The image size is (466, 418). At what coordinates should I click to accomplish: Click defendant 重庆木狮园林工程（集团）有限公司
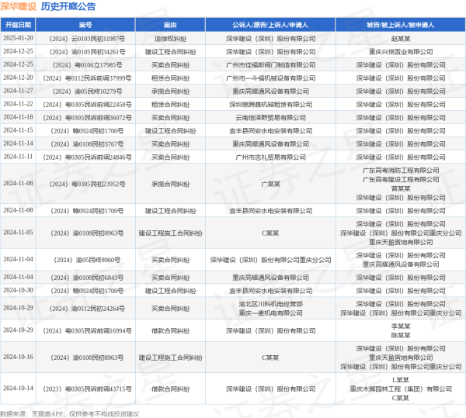(x=401, y=389)
